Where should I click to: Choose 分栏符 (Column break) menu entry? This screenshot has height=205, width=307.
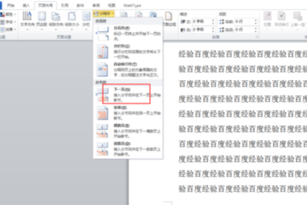click(x=128, y=51)
